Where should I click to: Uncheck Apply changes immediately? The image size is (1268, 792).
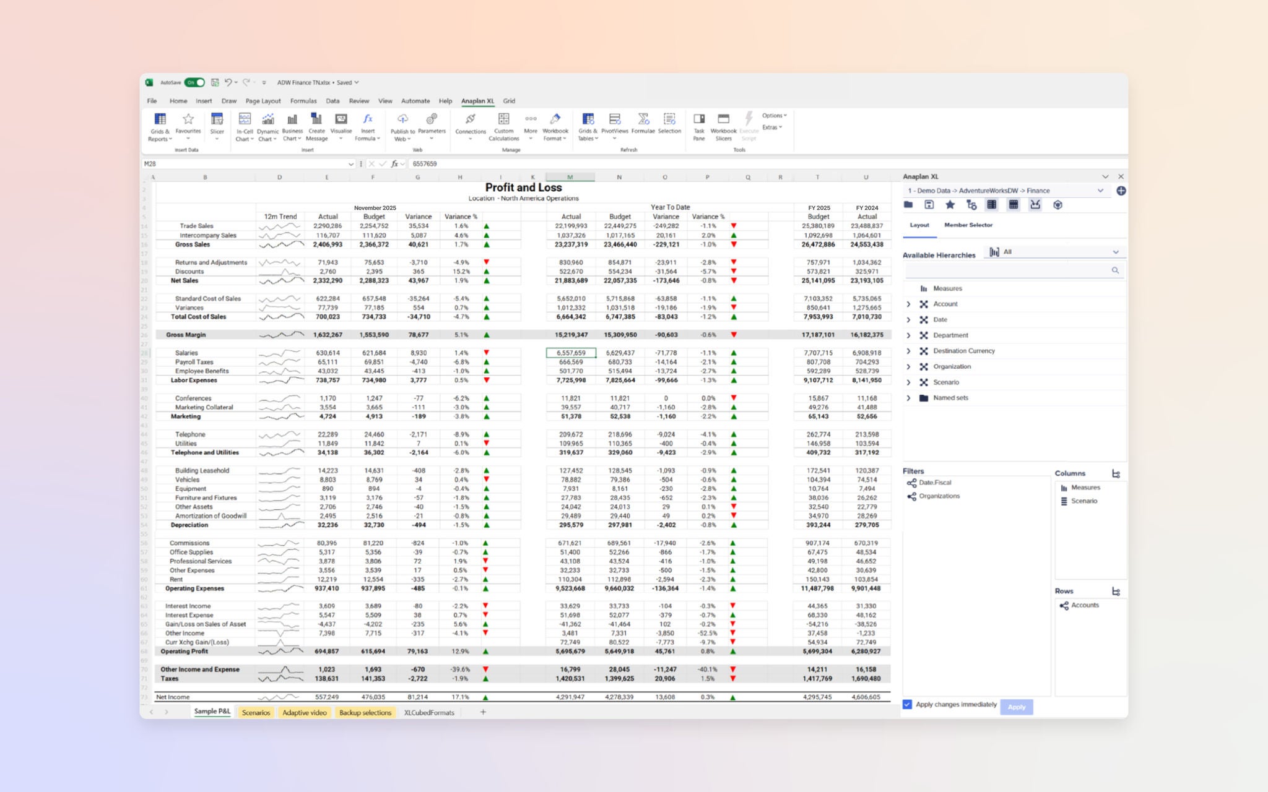(x=907, y=704)
